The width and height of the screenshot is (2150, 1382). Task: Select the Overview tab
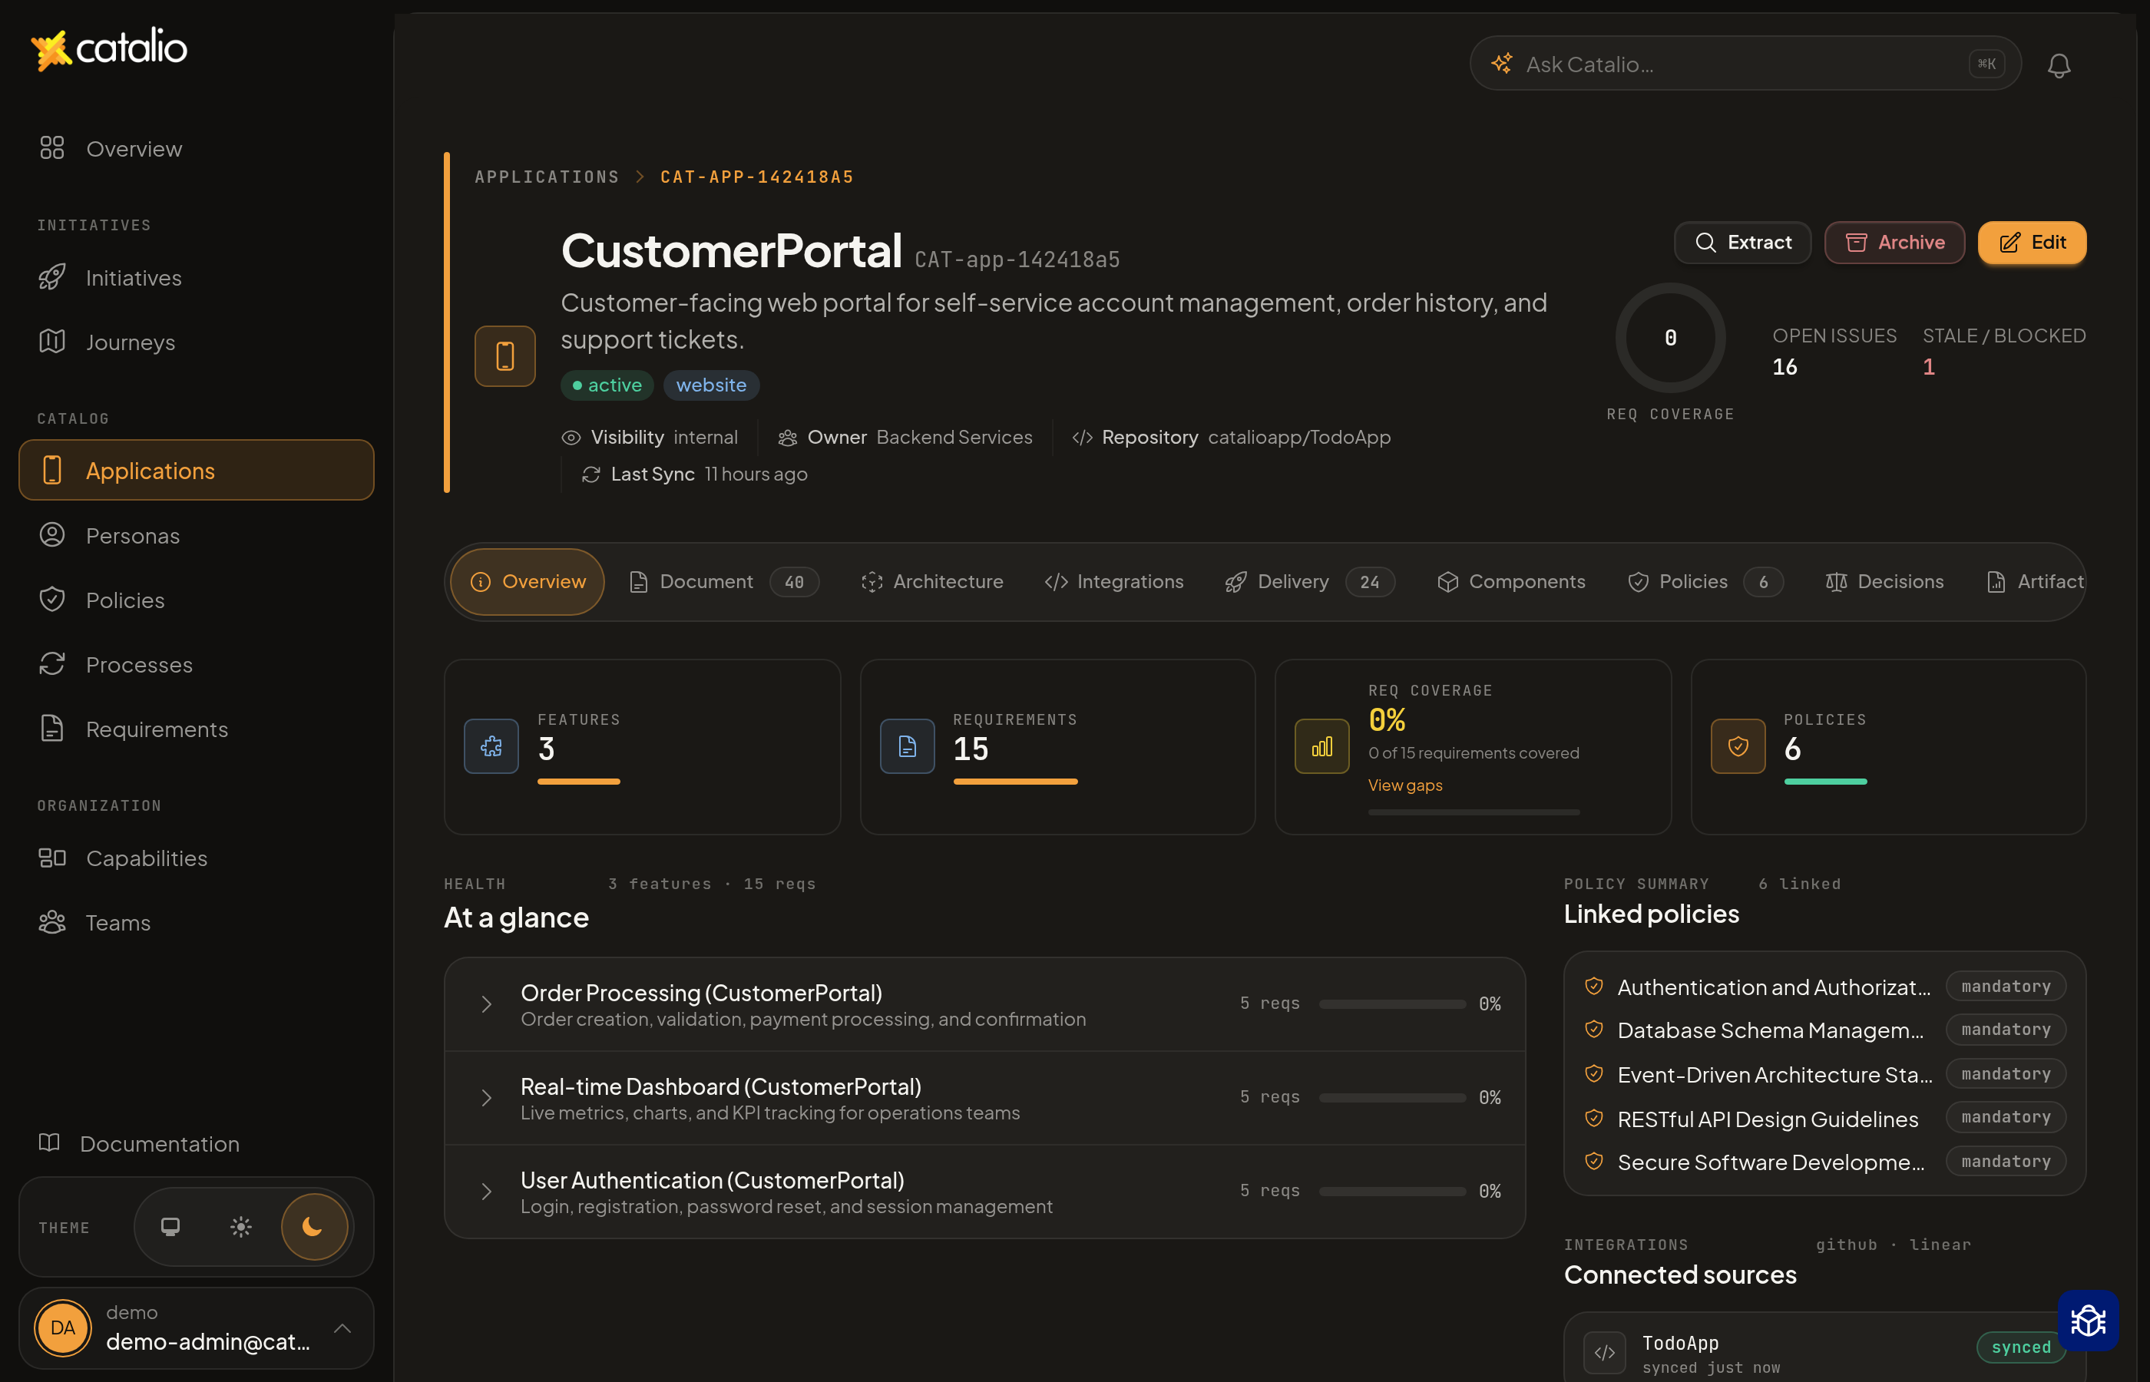point(528,581)
